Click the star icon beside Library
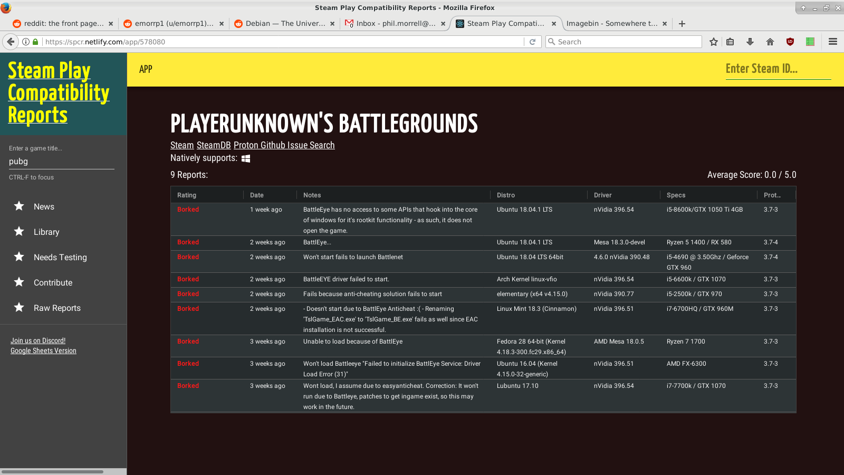The width and height of the screenshot is (844, 475). (19, 231)
